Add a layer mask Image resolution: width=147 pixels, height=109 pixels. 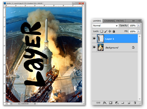111,103
